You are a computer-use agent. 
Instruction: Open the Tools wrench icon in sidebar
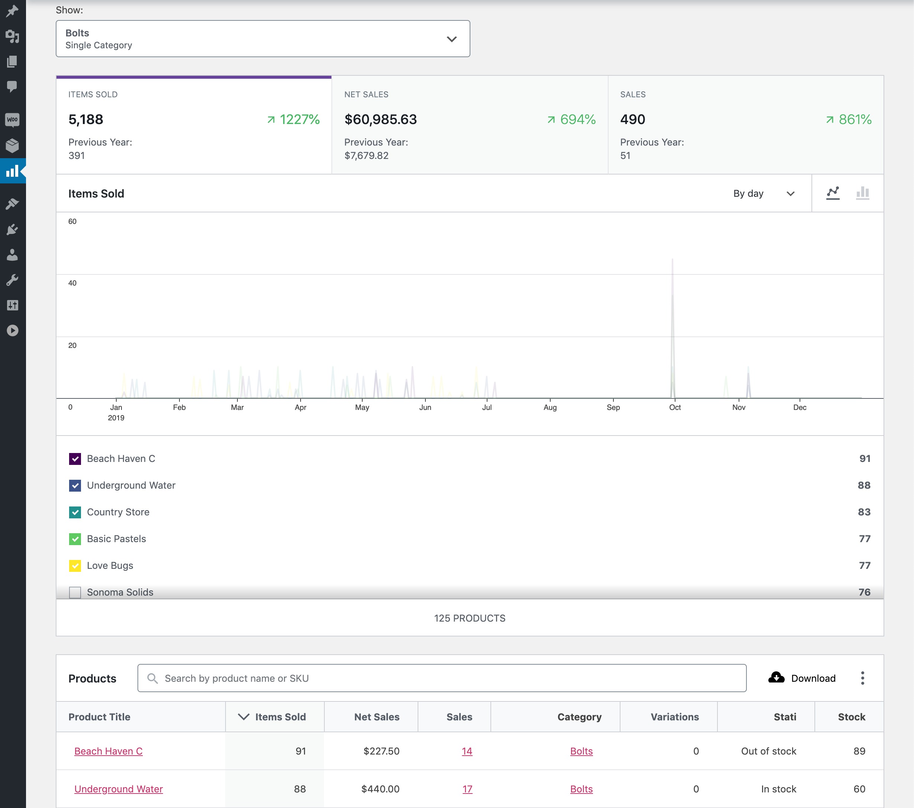(12, 280)
